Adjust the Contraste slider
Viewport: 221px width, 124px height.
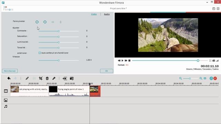(59, 31)
